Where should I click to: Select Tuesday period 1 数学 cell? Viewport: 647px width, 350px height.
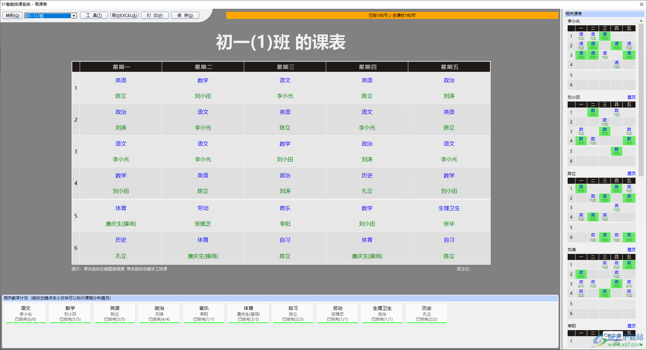[x=203, y=88]
